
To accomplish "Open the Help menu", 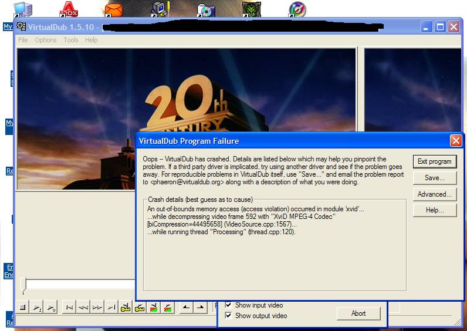I will tap(91, 40).
